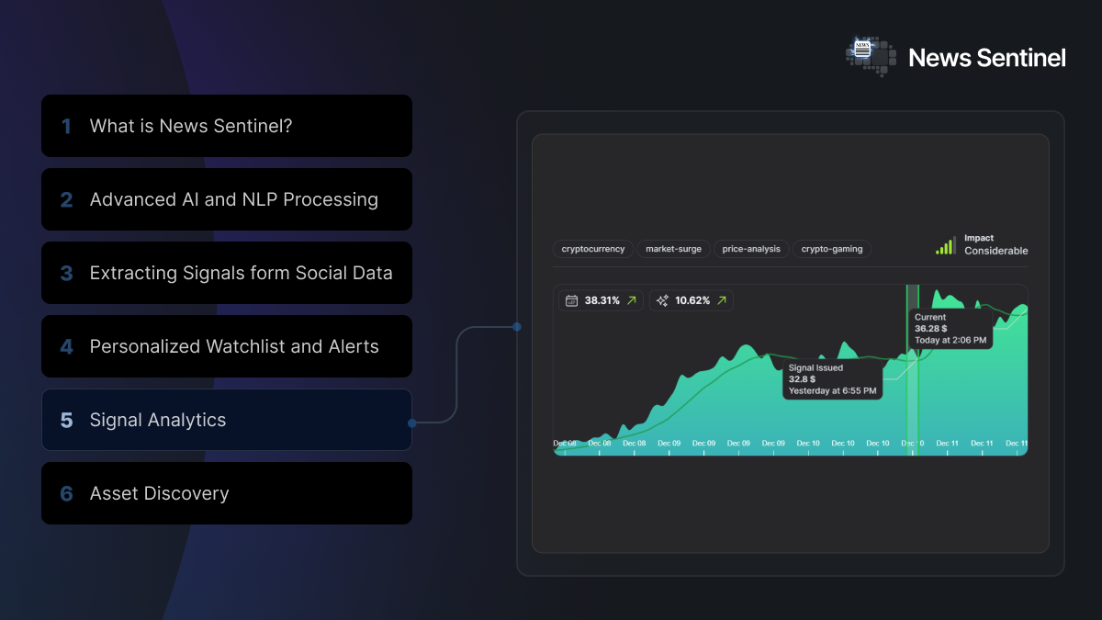Screen dimensions: 1102x620
Task: Click "Today at 2:06 PM" text
Action: click(x=950, y=341)
